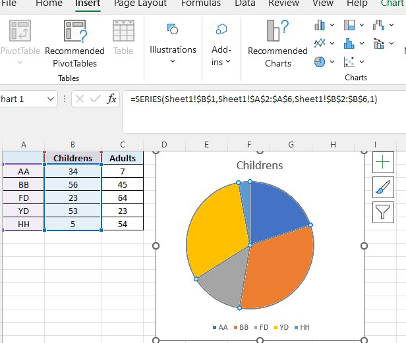
Task: Click the YD legend entry
Action: pos(281,327)
